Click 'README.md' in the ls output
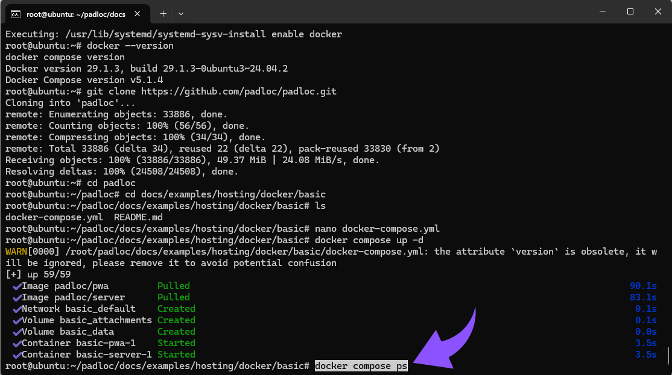The width and height of the screenshot is (672, 375). tap(138, 217)
